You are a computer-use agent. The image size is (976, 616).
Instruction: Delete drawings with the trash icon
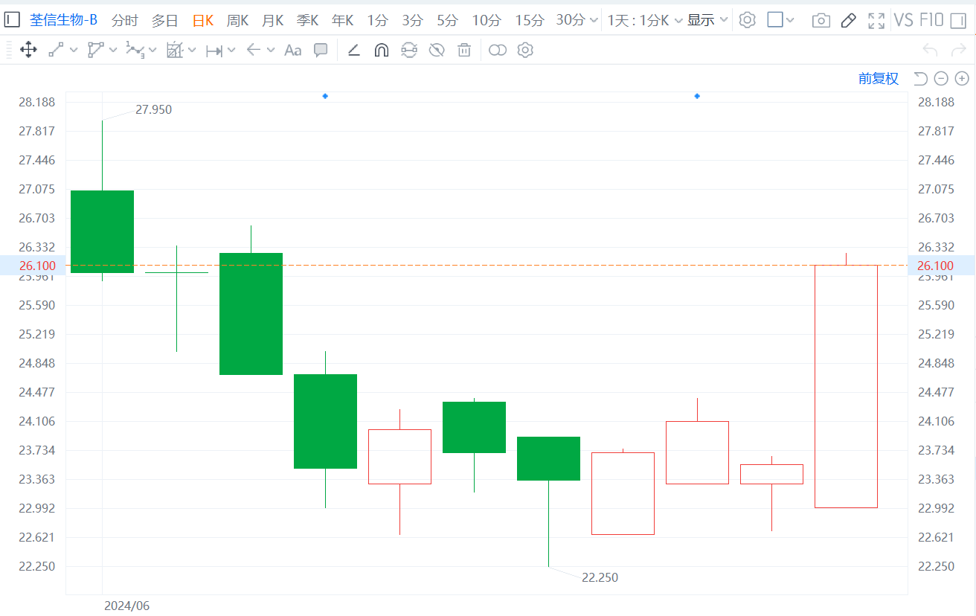(464, 51)
